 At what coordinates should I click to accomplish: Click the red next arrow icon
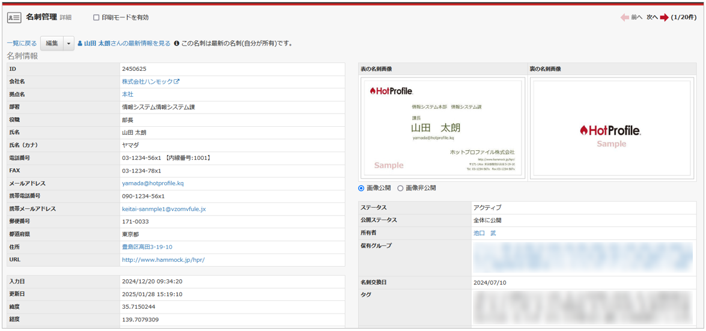(x=664, y=18)
